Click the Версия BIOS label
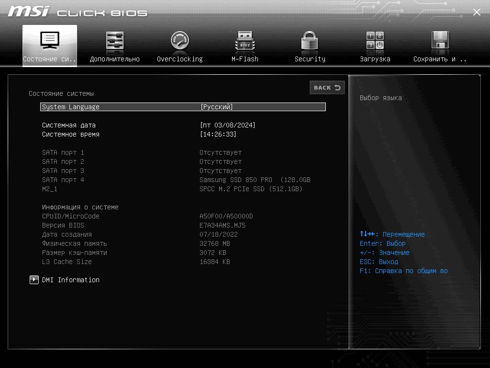Image resolution: width=490 pixels, height=368 pixels. (63, 225)
